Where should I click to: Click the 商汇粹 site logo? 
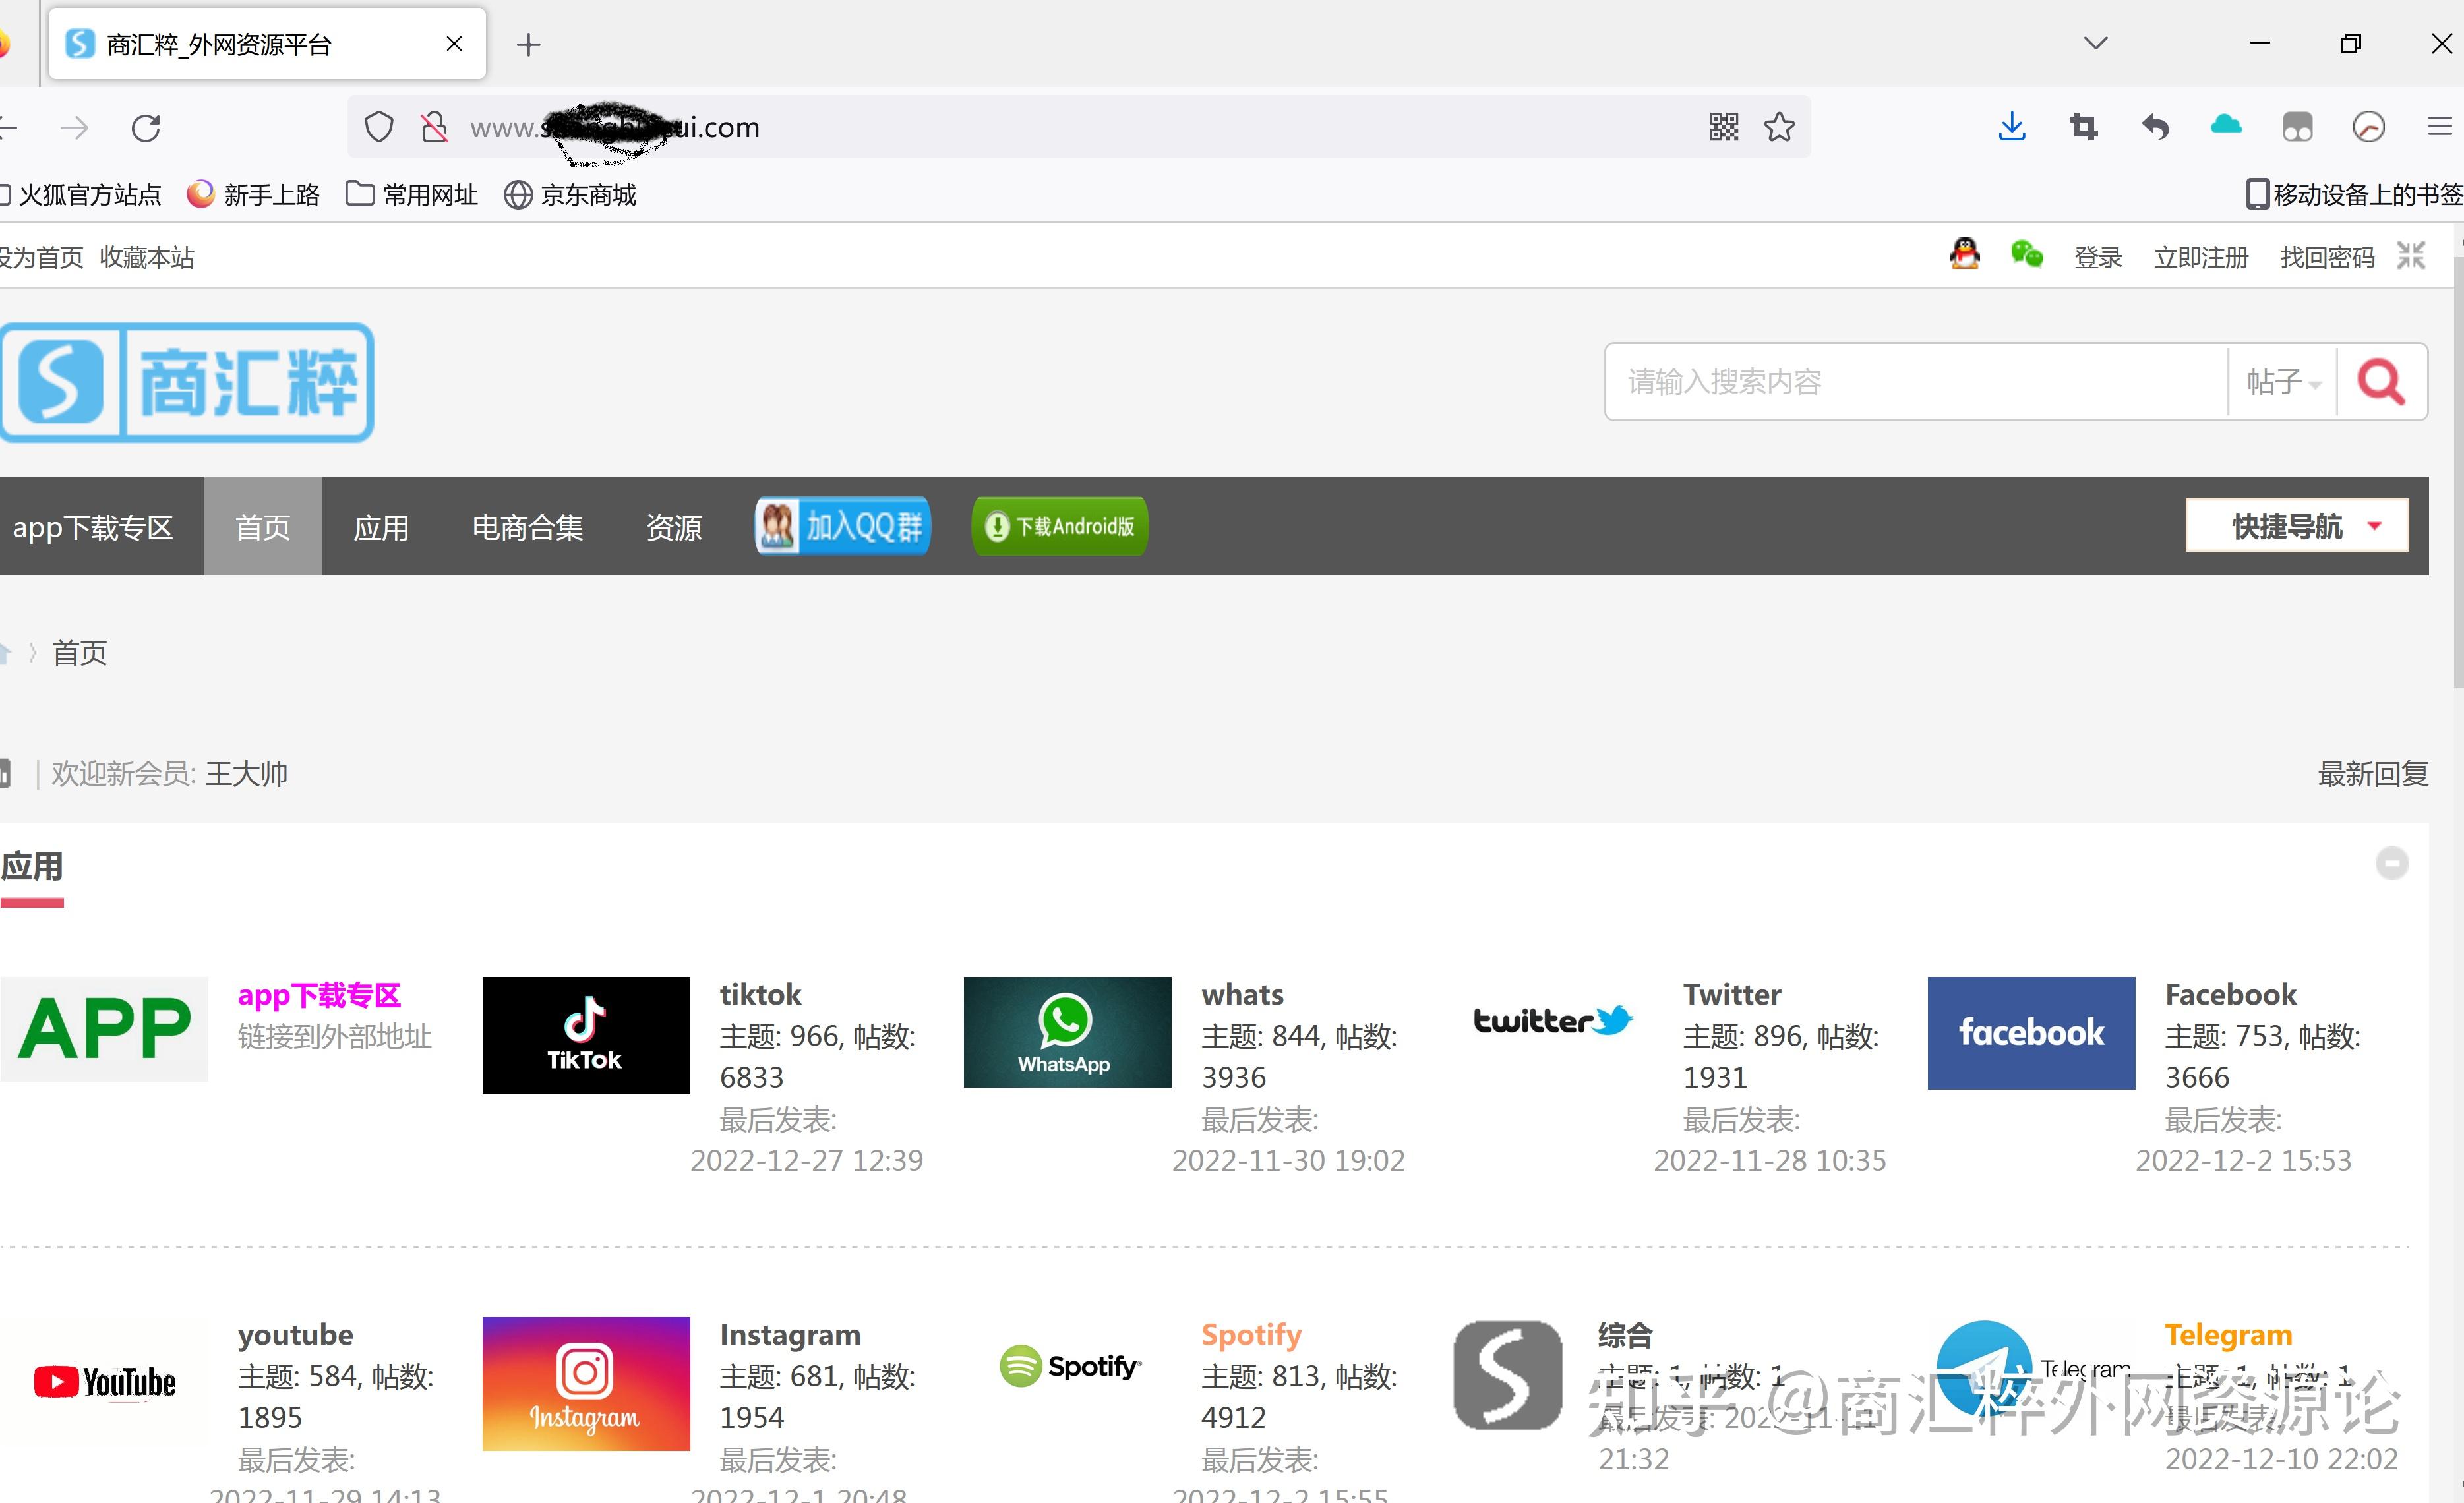[187, 382]
